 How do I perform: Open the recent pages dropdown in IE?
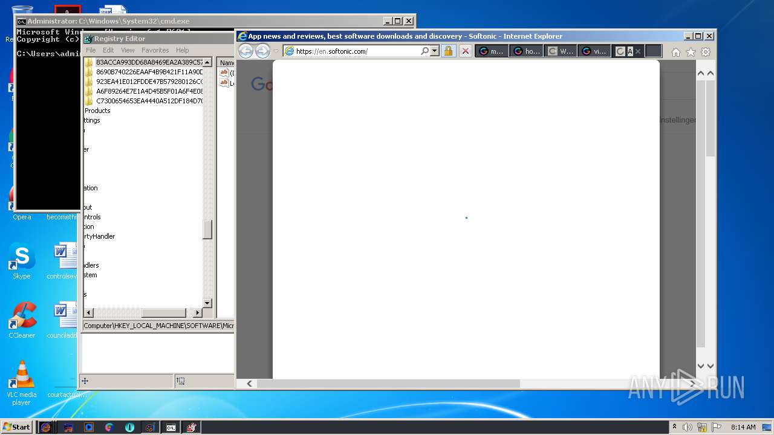point(276,51)
